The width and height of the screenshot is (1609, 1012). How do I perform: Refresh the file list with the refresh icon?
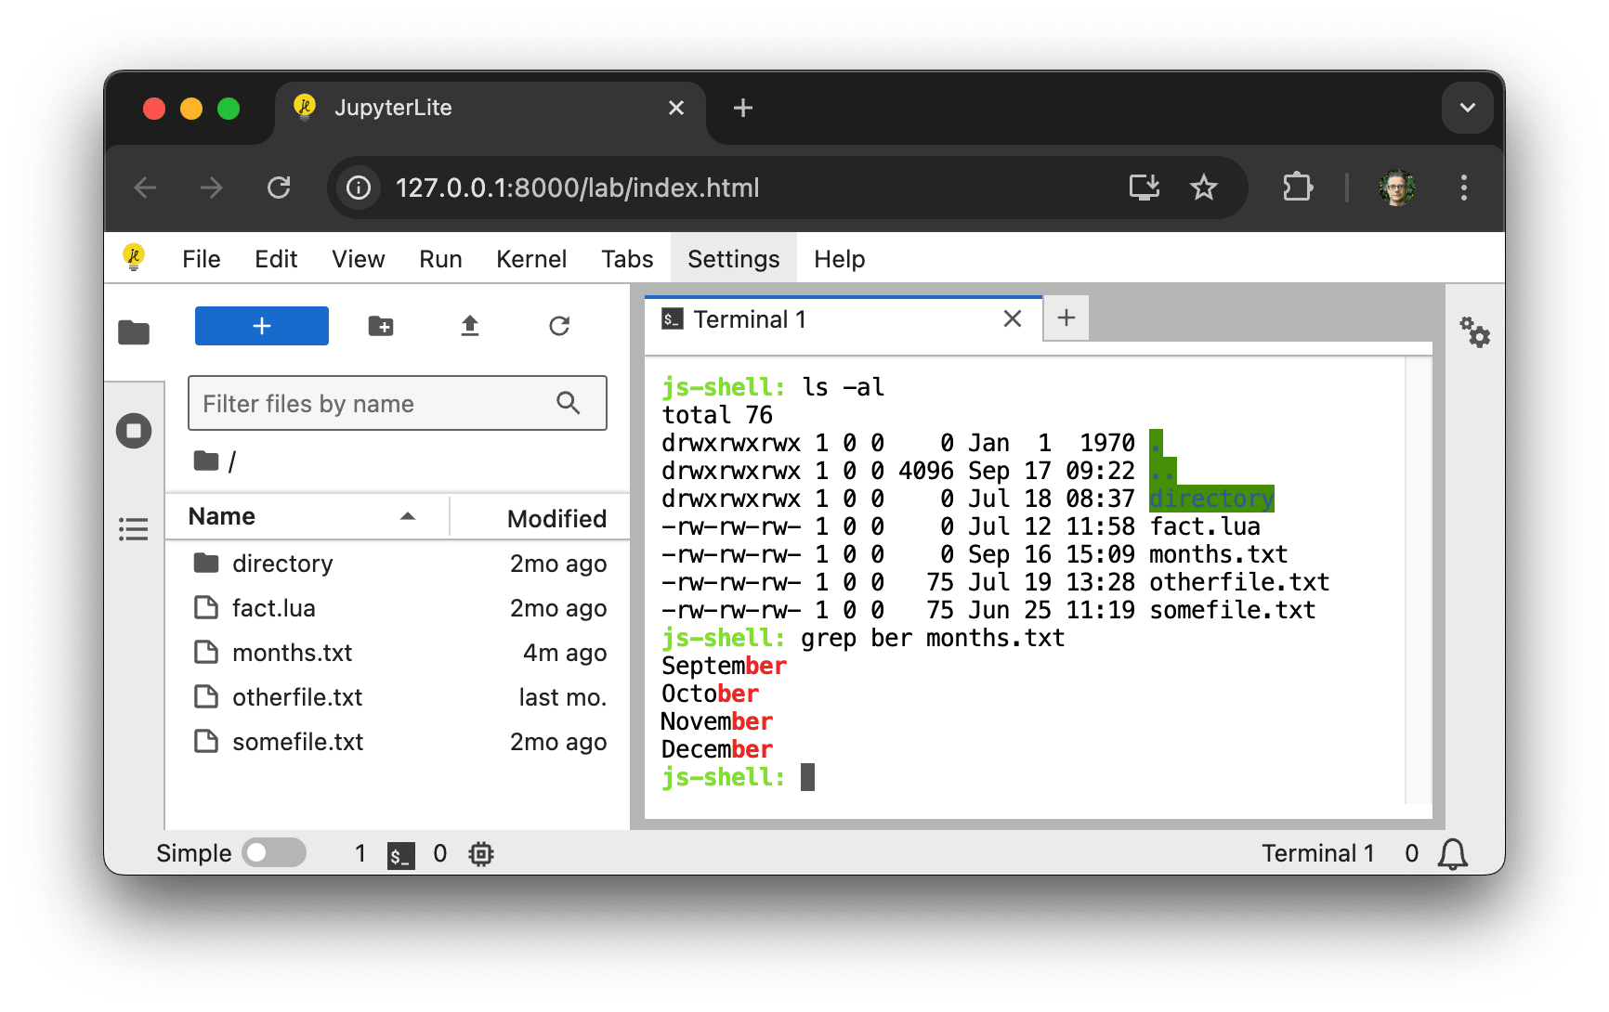558,326
